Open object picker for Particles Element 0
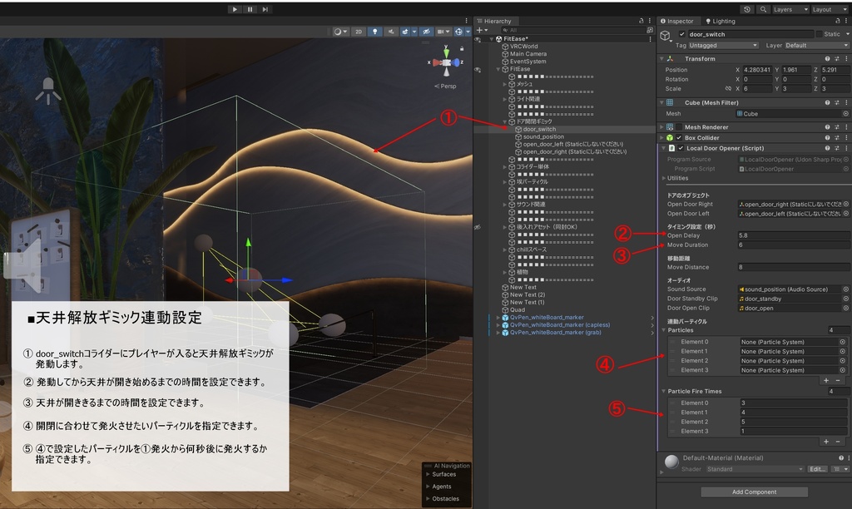The width and height of the screenshot is (852, 509). click(842, 342)
